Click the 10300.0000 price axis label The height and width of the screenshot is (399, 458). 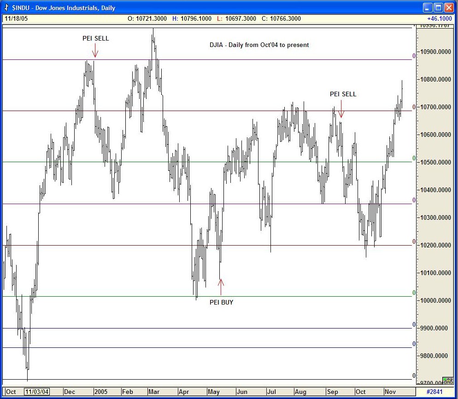(x=435, y=217)
